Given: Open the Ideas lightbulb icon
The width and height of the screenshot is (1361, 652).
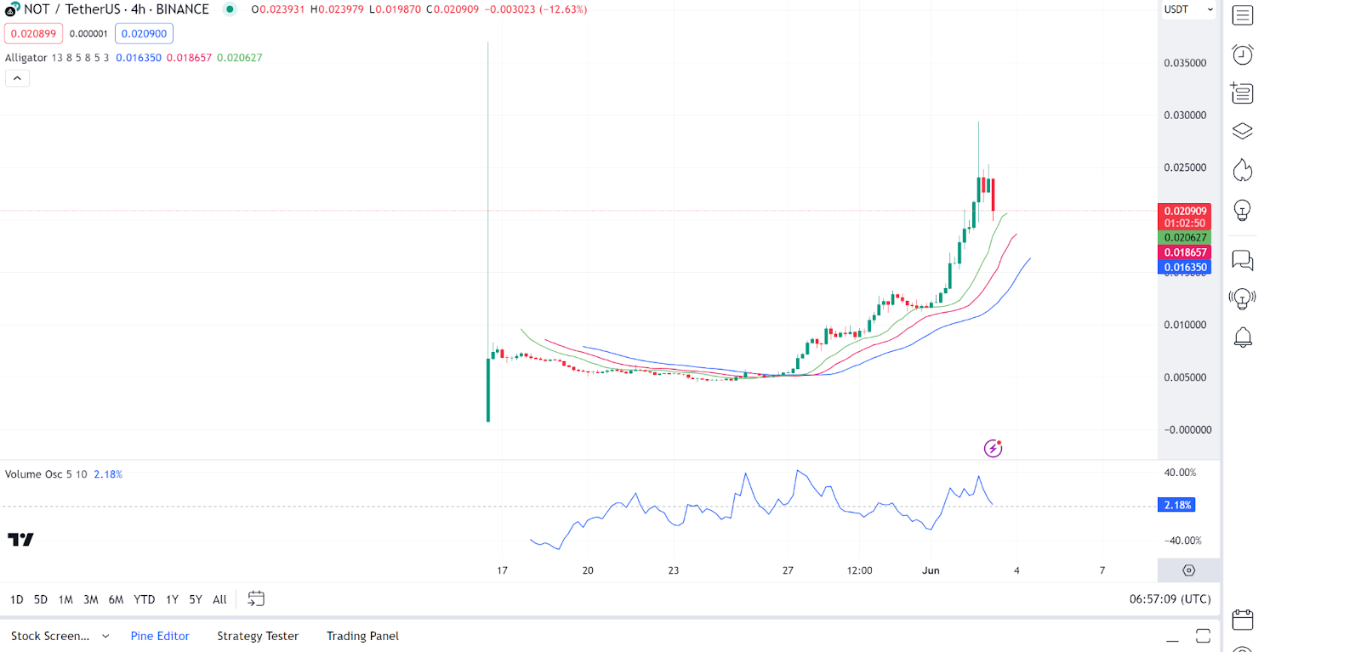Looking at the screenshot, I should click(x=1243, y=210).
